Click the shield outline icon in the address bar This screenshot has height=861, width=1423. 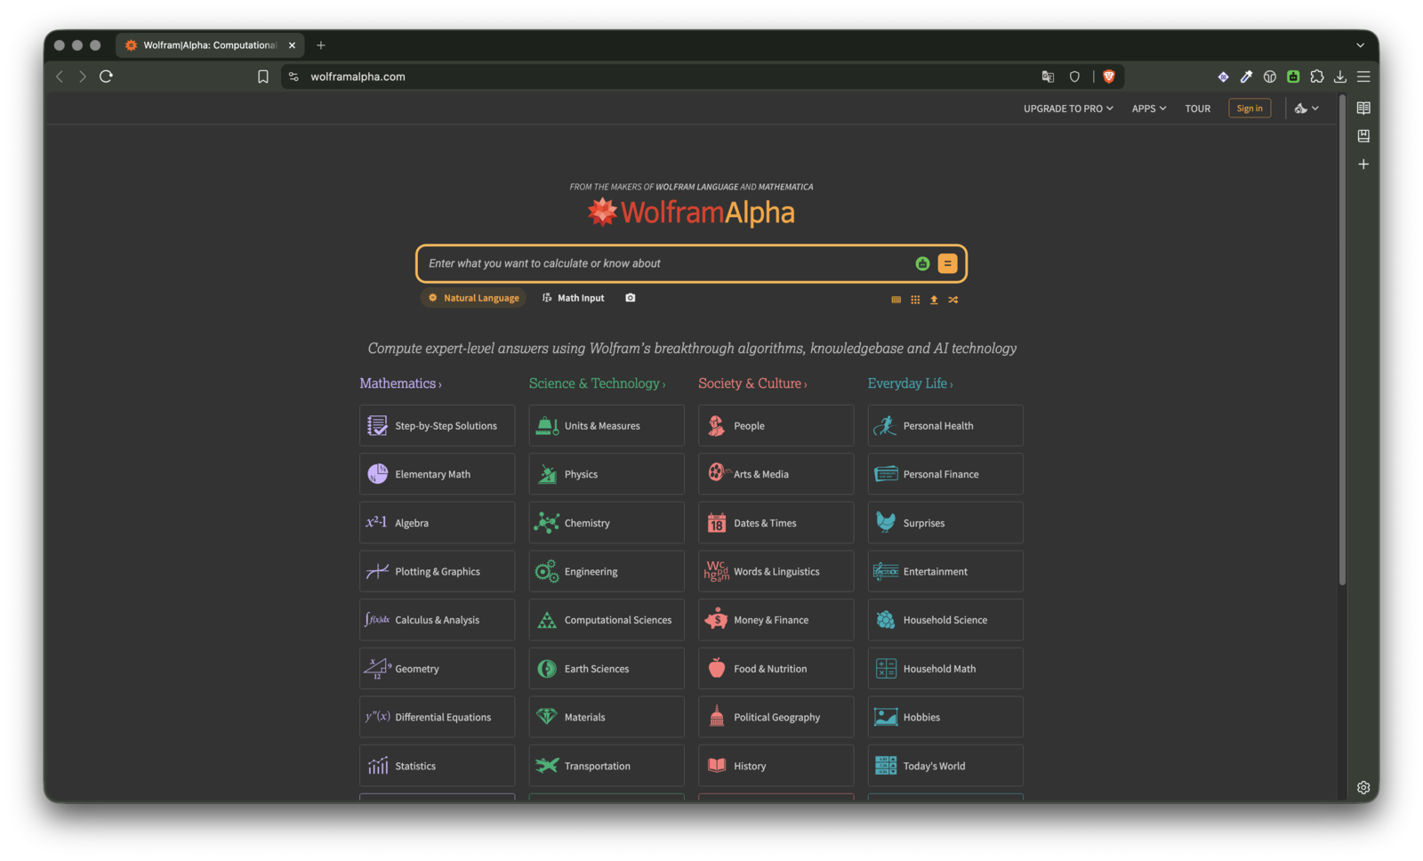coord(1074,76)
